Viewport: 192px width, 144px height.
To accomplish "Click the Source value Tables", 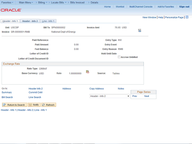I will coord(116,73).
